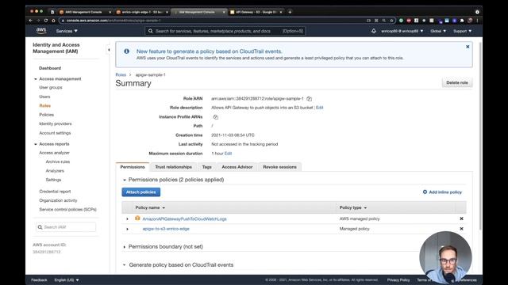This screenshot has height=285, width=508.
Task: Expand AmazonAPIGatewayPushToCloudWatchLogs policy row
Action: click(127, 219)
